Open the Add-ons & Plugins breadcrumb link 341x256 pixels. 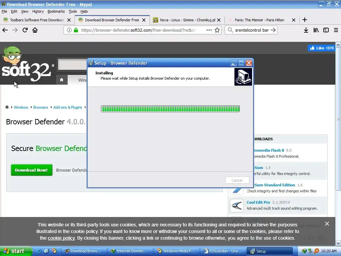tap(68, 107)
